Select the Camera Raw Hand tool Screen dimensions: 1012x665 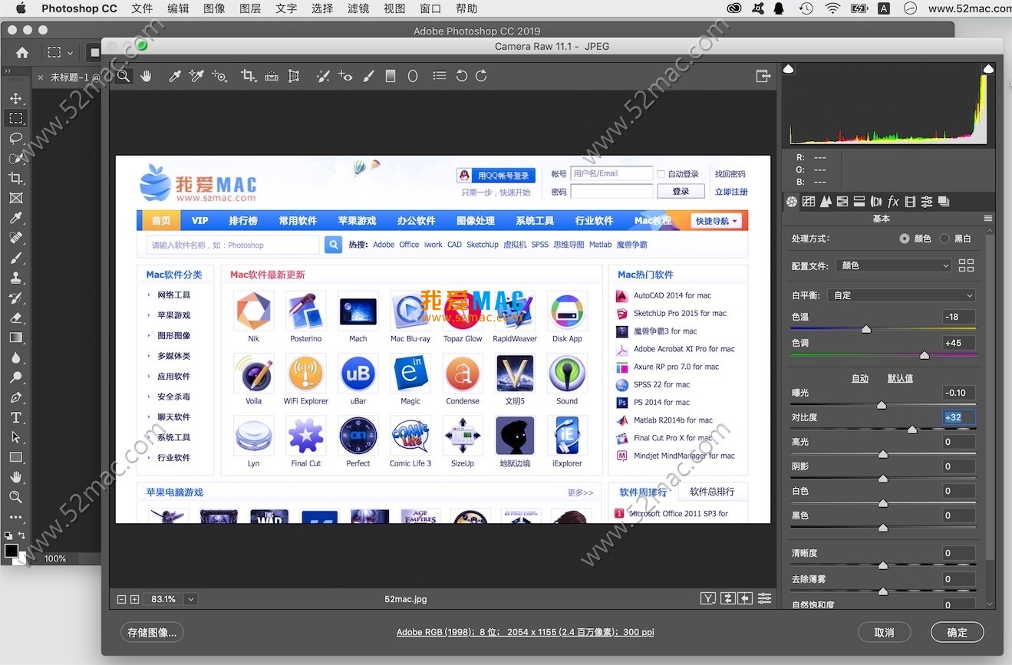click(146, 76)
